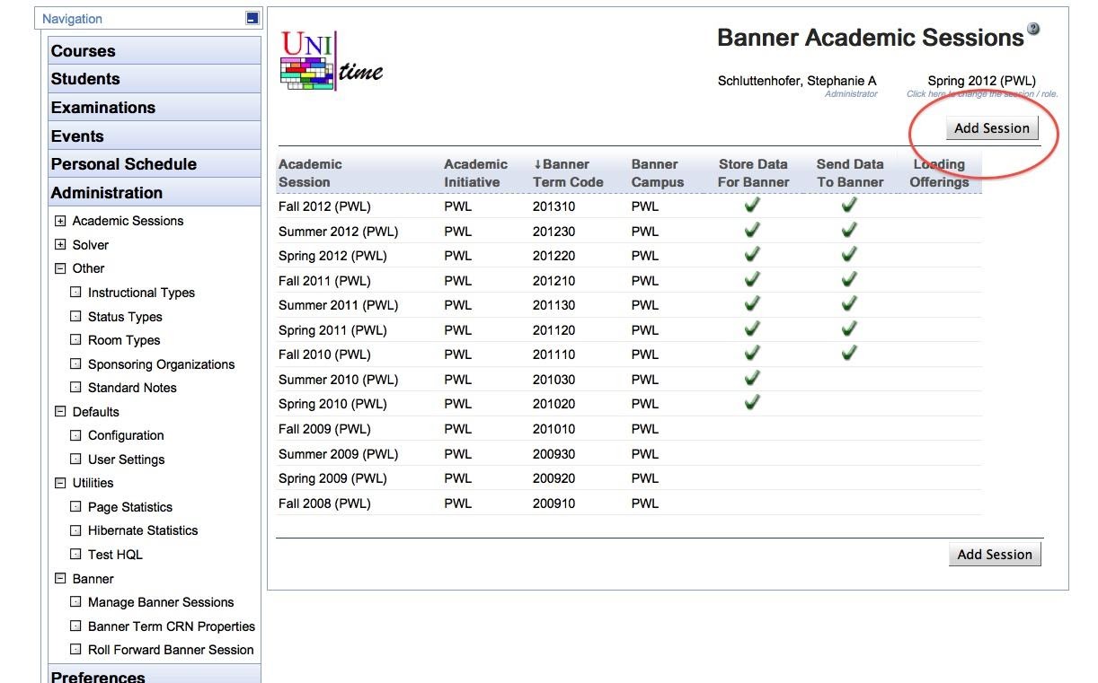Click Store Data checkmark for Spring 2010

[x=752, y=402]
